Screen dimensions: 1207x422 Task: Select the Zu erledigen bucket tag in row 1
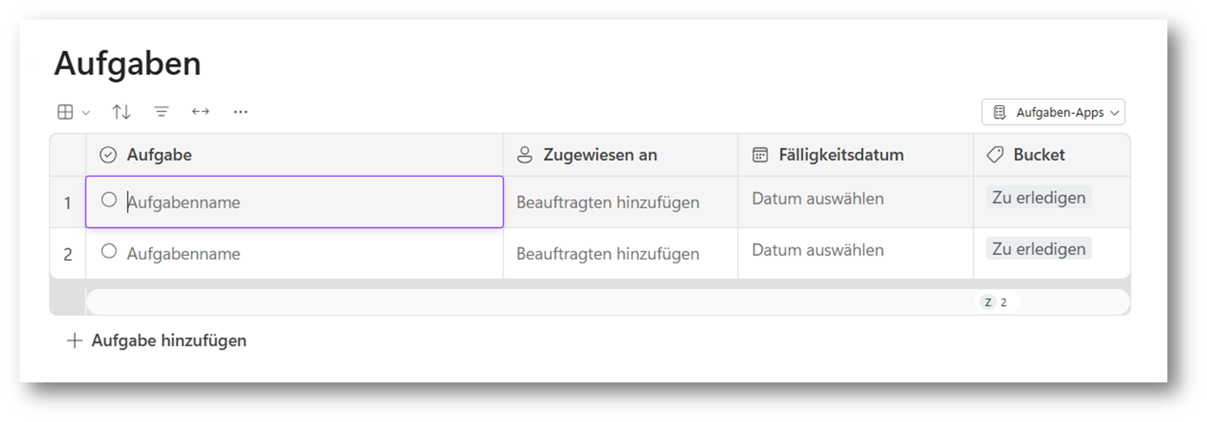[x=1038, y=197]
